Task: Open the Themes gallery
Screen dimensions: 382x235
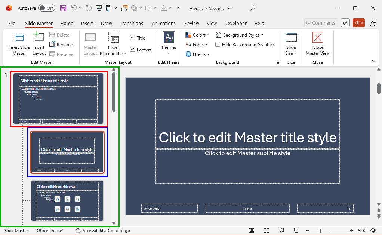Action: (169, 44)
